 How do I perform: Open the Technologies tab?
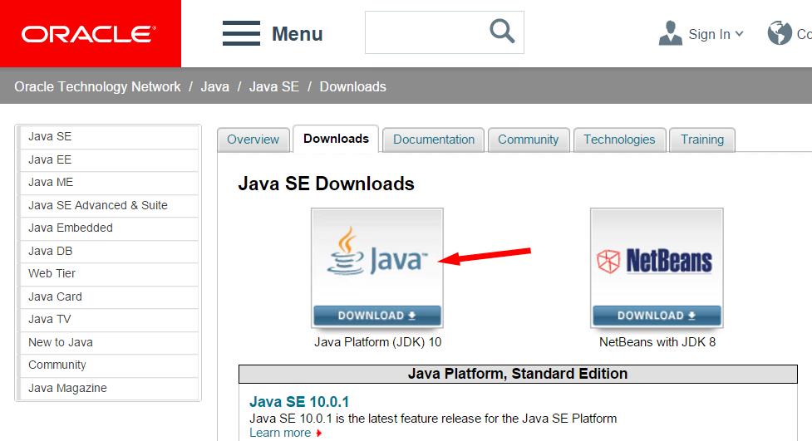pyautogui.click(x=619, y=140)
